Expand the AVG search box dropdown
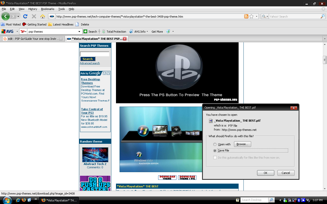This screenshot has height=204, width=327. click(x=79, y=32)
